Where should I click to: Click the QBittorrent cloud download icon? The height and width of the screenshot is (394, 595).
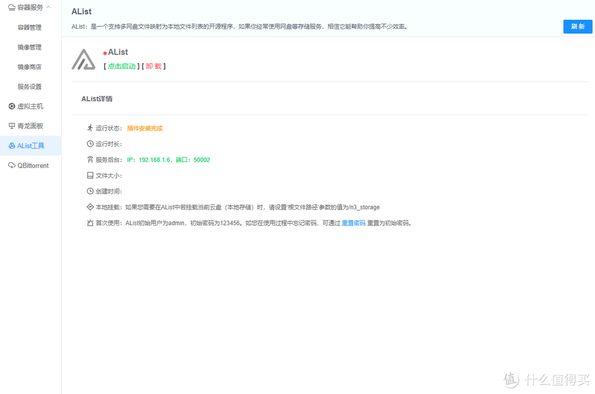click(x=12, y=165)
